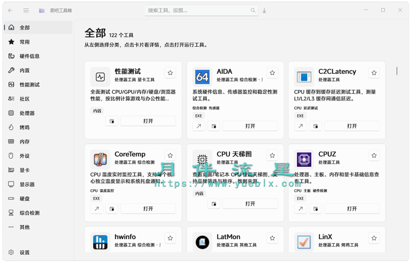The width and height of the screenshot is (413, 264).
Task: Open the downloads arrow icon
Action: [264, 11]
